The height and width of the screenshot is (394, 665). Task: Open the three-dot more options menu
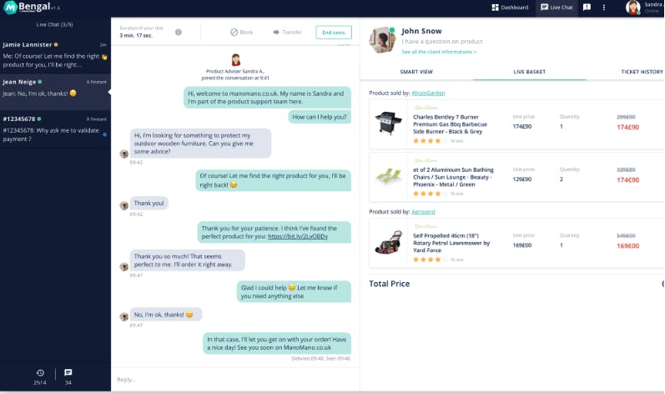pos(604,8)
